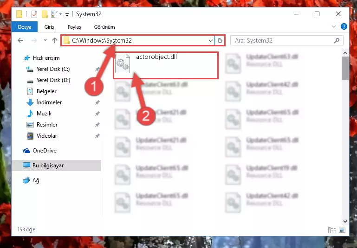This screenshot has height=248, width=357.
Task: Click the actorobject.dll gear file icon
Action: 123,64
